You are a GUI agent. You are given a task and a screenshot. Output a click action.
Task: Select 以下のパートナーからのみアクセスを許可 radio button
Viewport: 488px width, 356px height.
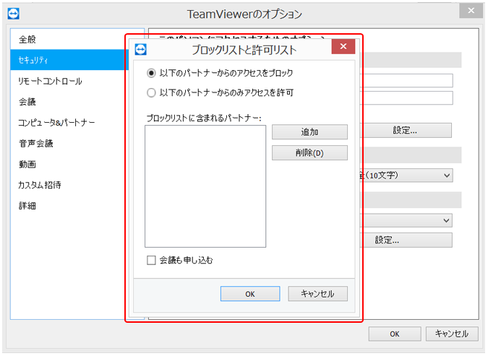tap(151, 92)
